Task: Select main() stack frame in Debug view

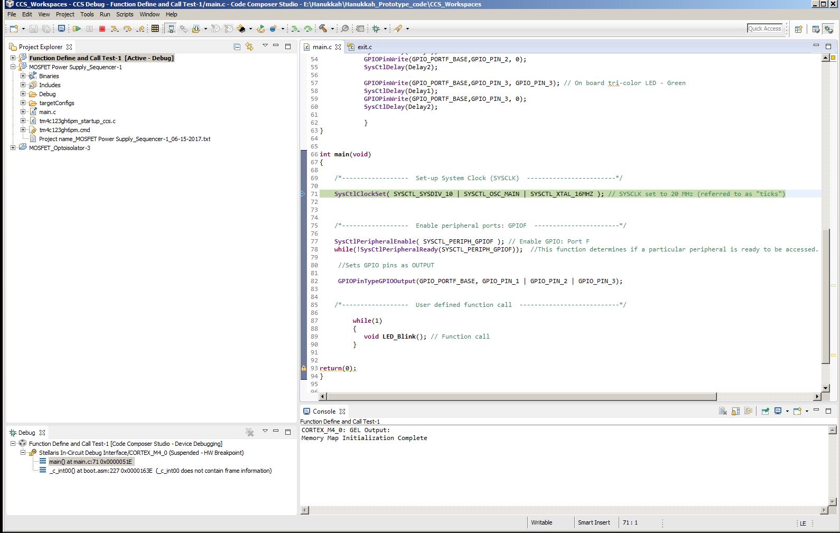Action: coord(90,462)
